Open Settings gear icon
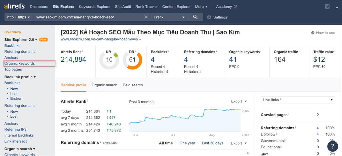Viewport: 342px width, 156px height. pyautogui.click(x=209, y=17)
